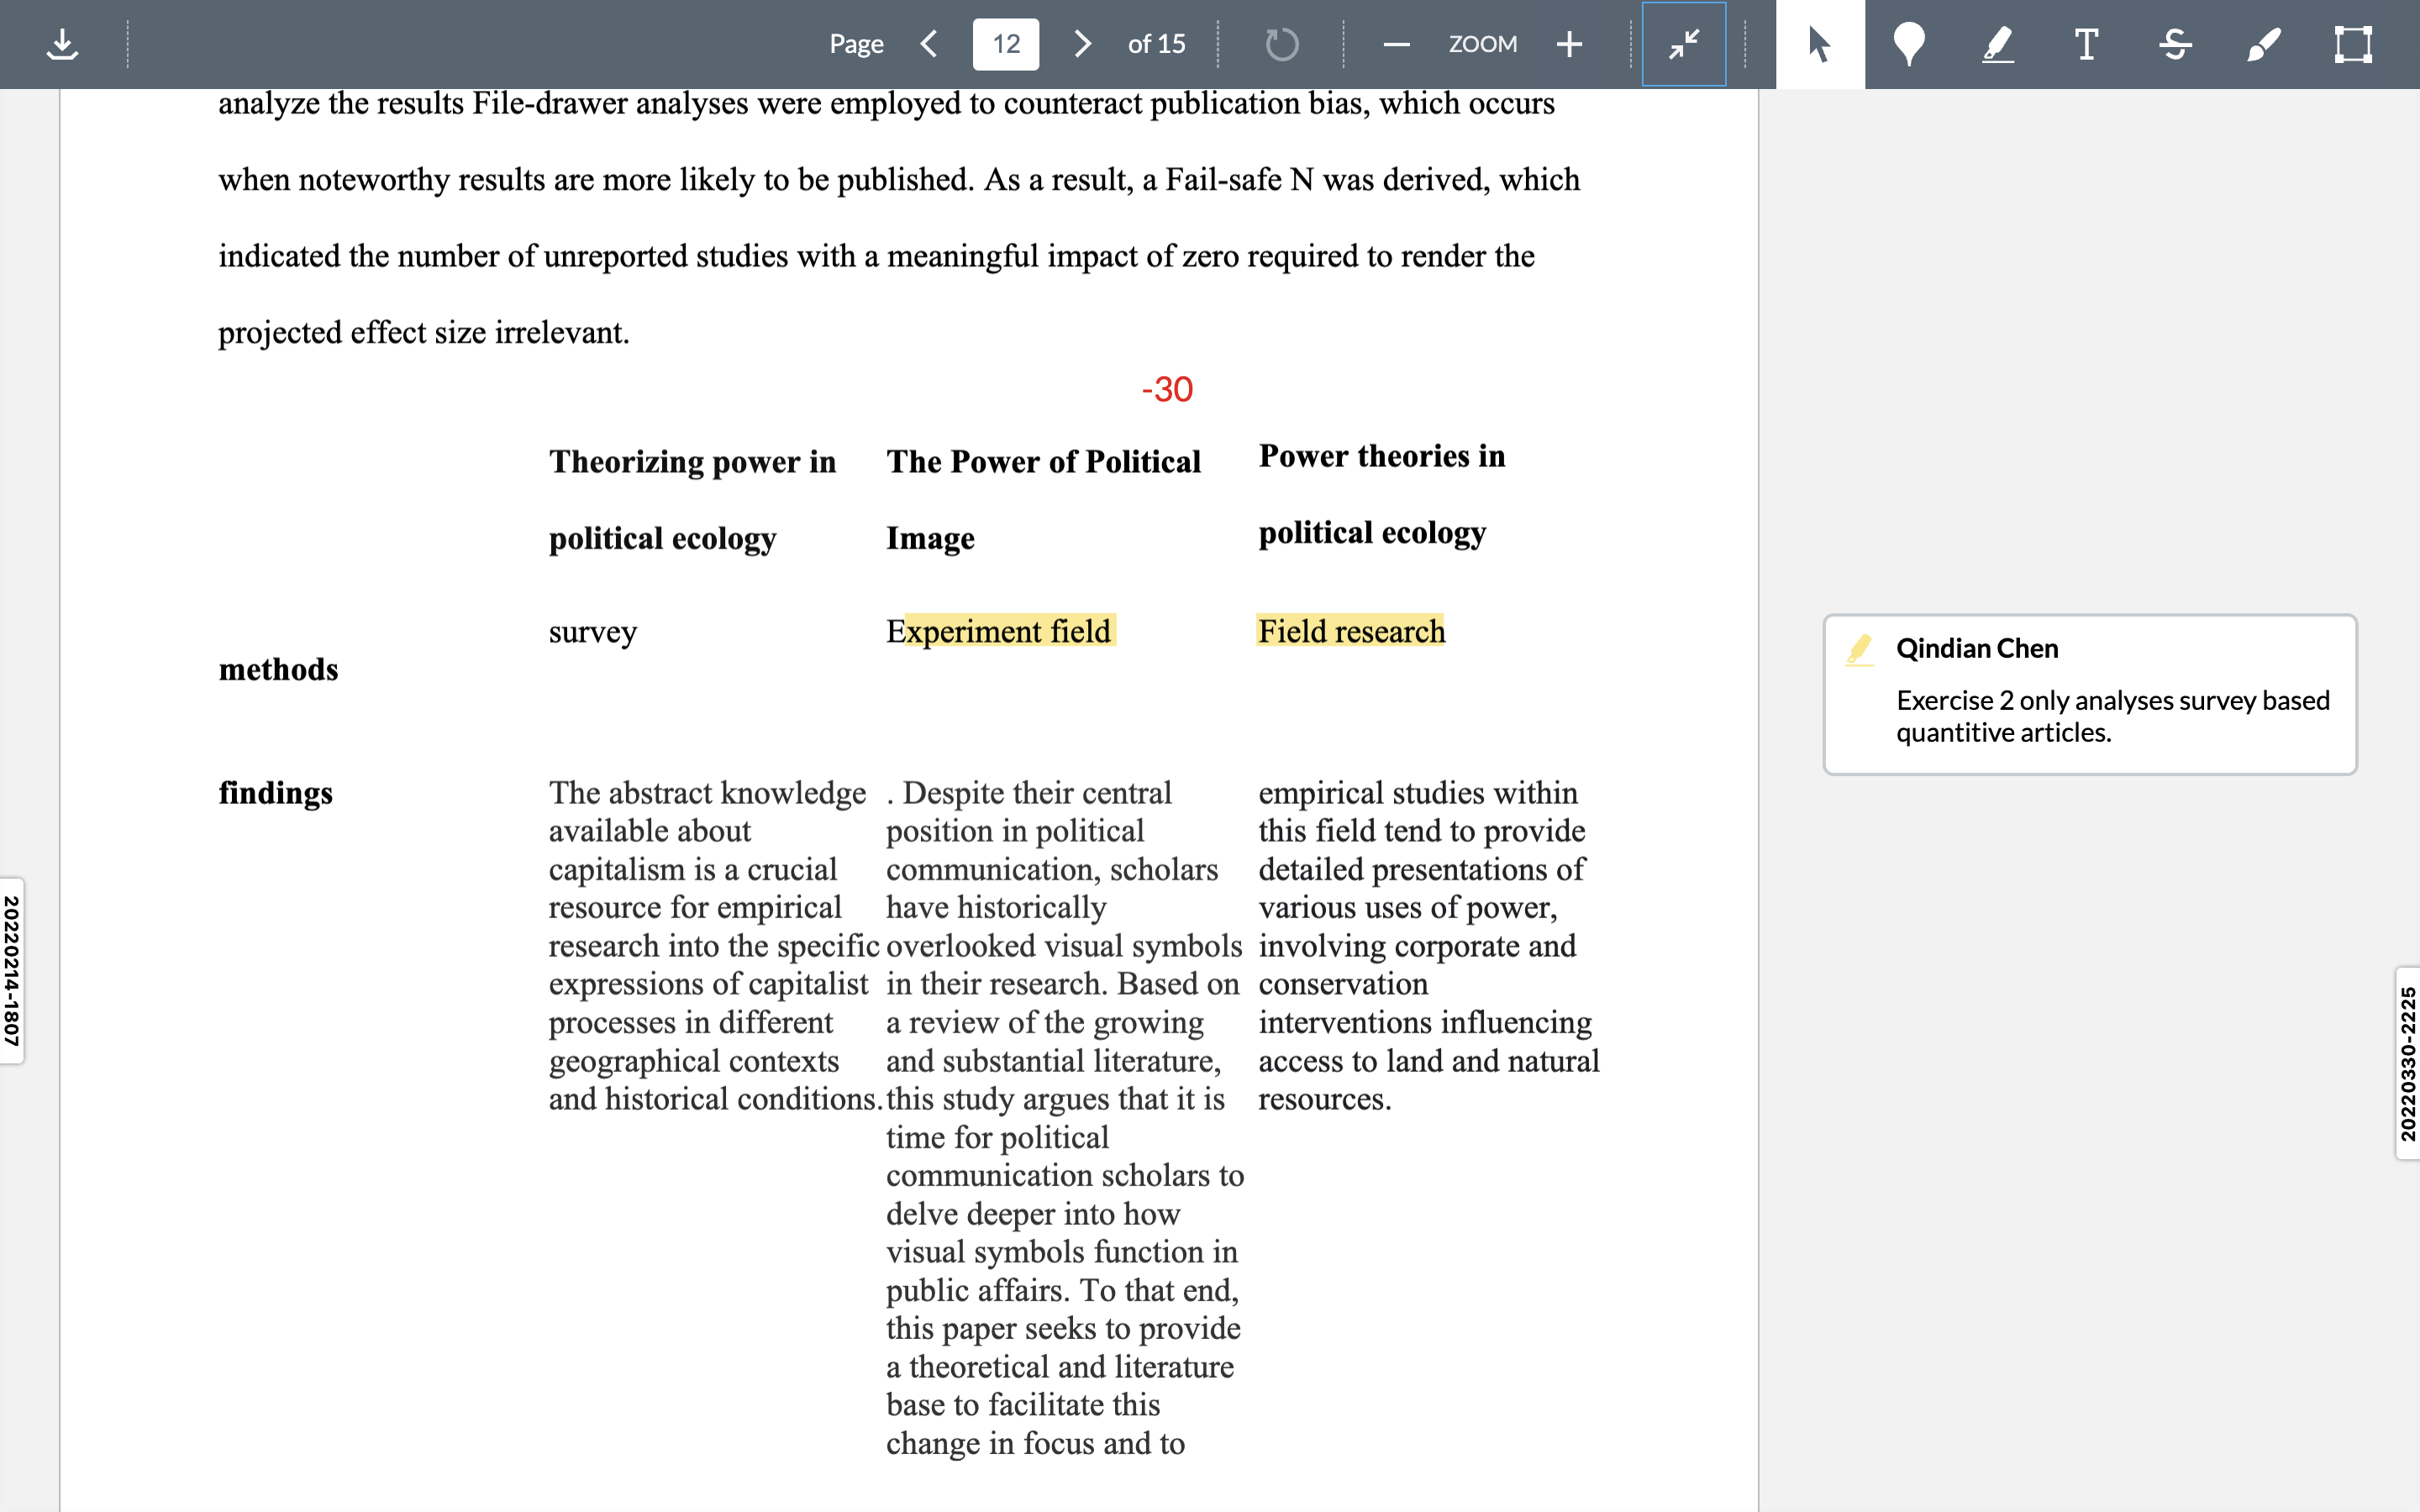Image resolution: width=2420 pixels, height=1512 pixels.
Task: Click the 'survey' table cell
Action: (593, 632)
